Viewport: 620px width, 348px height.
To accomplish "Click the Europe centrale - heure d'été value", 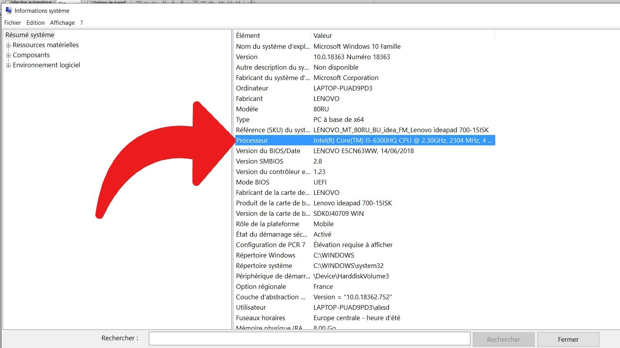I will tap(357, 318).
